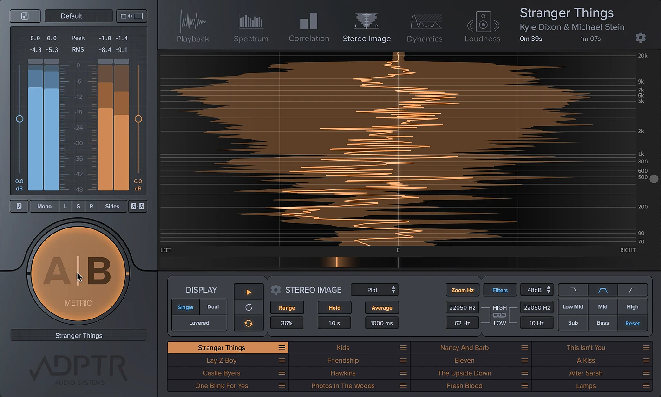Adjust the left blue channel gain slider
This screenshot has height=397, width=661.
(x=20, y=119)
